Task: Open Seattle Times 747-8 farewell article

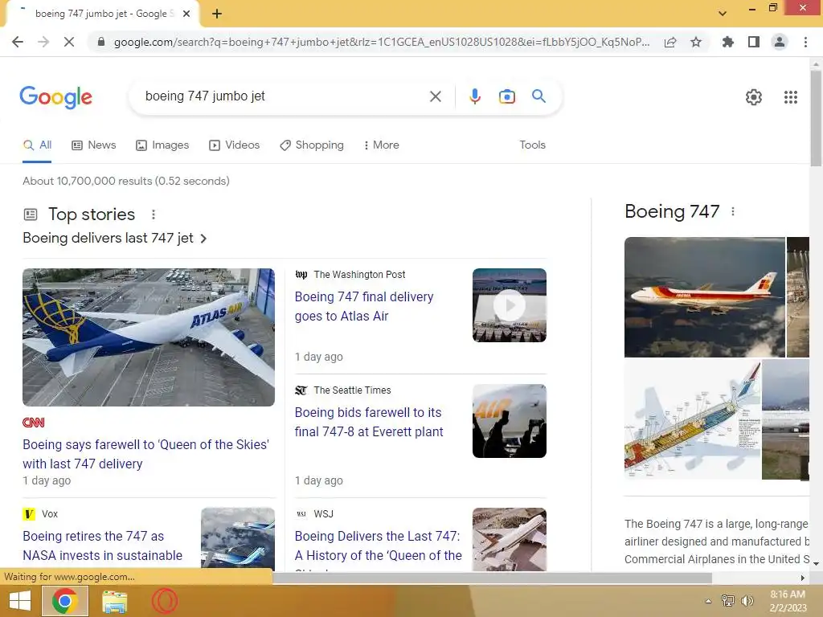Action: tap(369, 422)
